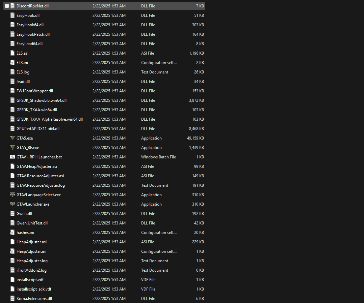Click the 8,468 KB size of GPUPerfAPIDX11-x64.dll
Screen dimensions: 364x303
point(197,128)
